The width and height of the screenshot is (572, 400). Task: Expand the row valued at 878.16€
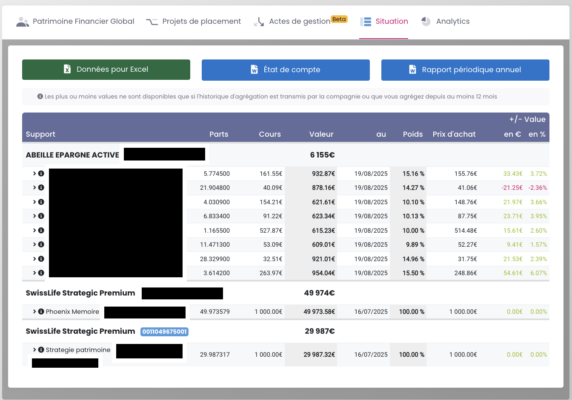point(34,188)
